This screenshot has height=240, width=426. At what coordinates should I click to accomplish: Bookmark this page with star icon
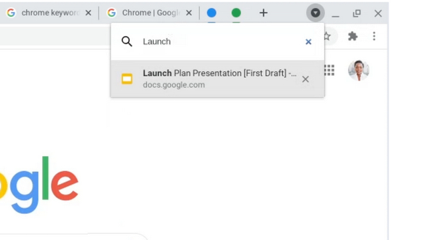[327, 36]
